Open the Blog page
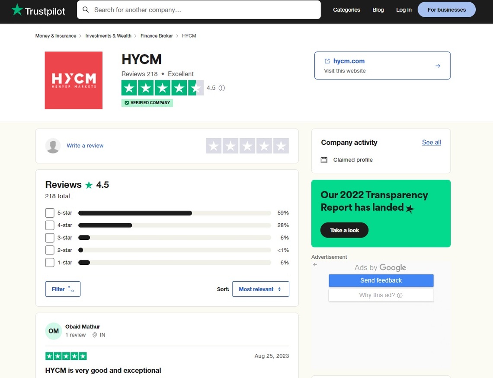 pyautogui.click(x=378, y=10)
